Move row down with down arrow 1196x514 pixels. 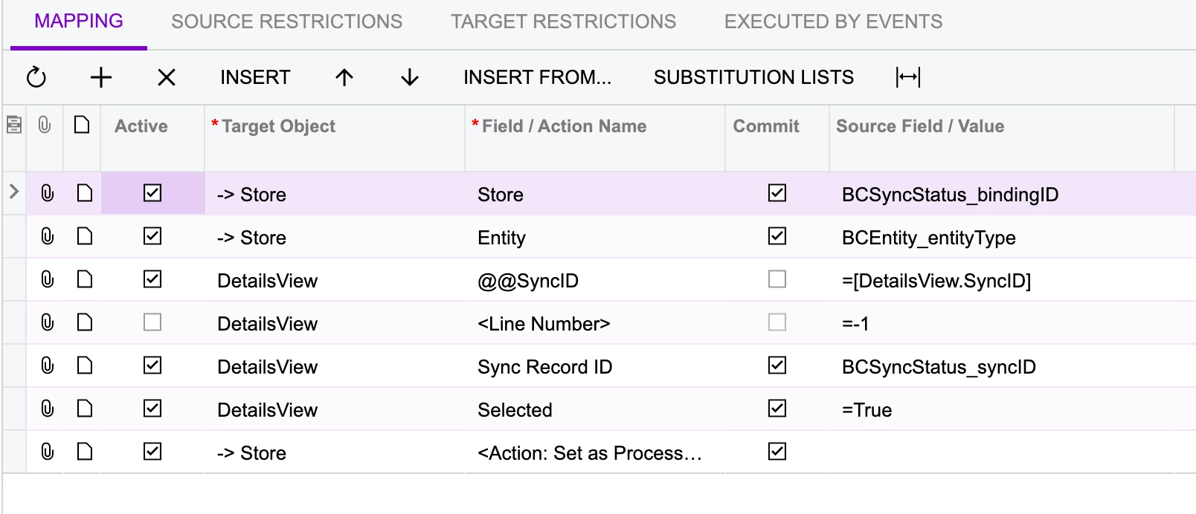click(x=410, y=77)
